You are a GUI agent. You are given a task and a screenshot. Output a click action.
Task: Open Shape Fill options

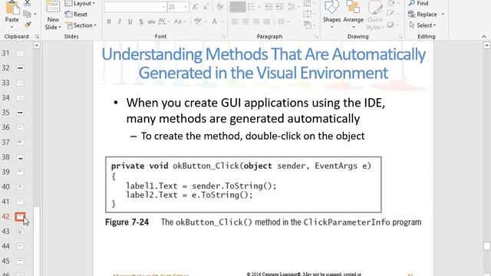click(x=393, y=3)
